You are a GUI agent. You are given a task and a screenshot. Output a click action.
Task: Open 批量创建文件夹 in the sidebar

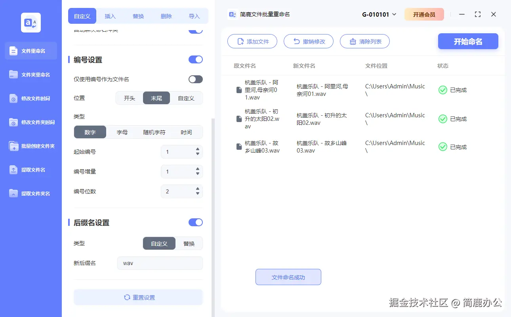(x=31, y=146)
